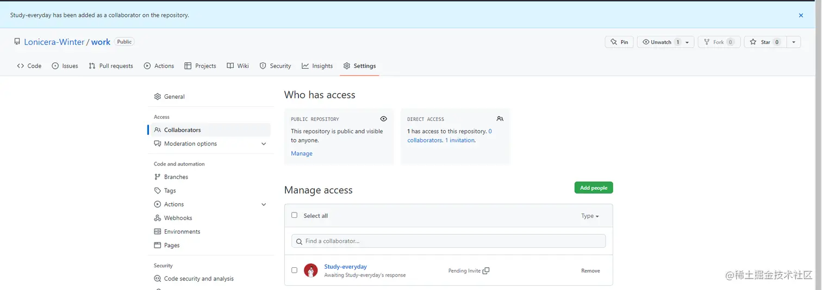Viewport: 822px width, 290px height.
Task: Click the public repository eye icon
Action: (384, 119)
